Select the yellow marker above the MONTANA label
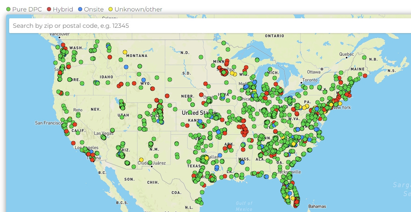 click(125, 52)
